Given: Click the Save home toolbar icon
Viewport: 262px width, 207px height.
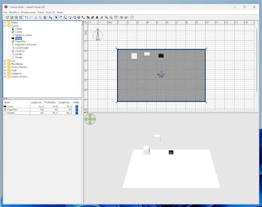Looking at the screenshot, I should (16, 17).
